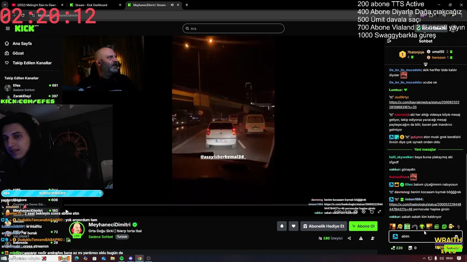Image resolution: width=467 pixels, height=262 pixels.
Task: Switch player to theater mode
Action: [x=371, y=211]
